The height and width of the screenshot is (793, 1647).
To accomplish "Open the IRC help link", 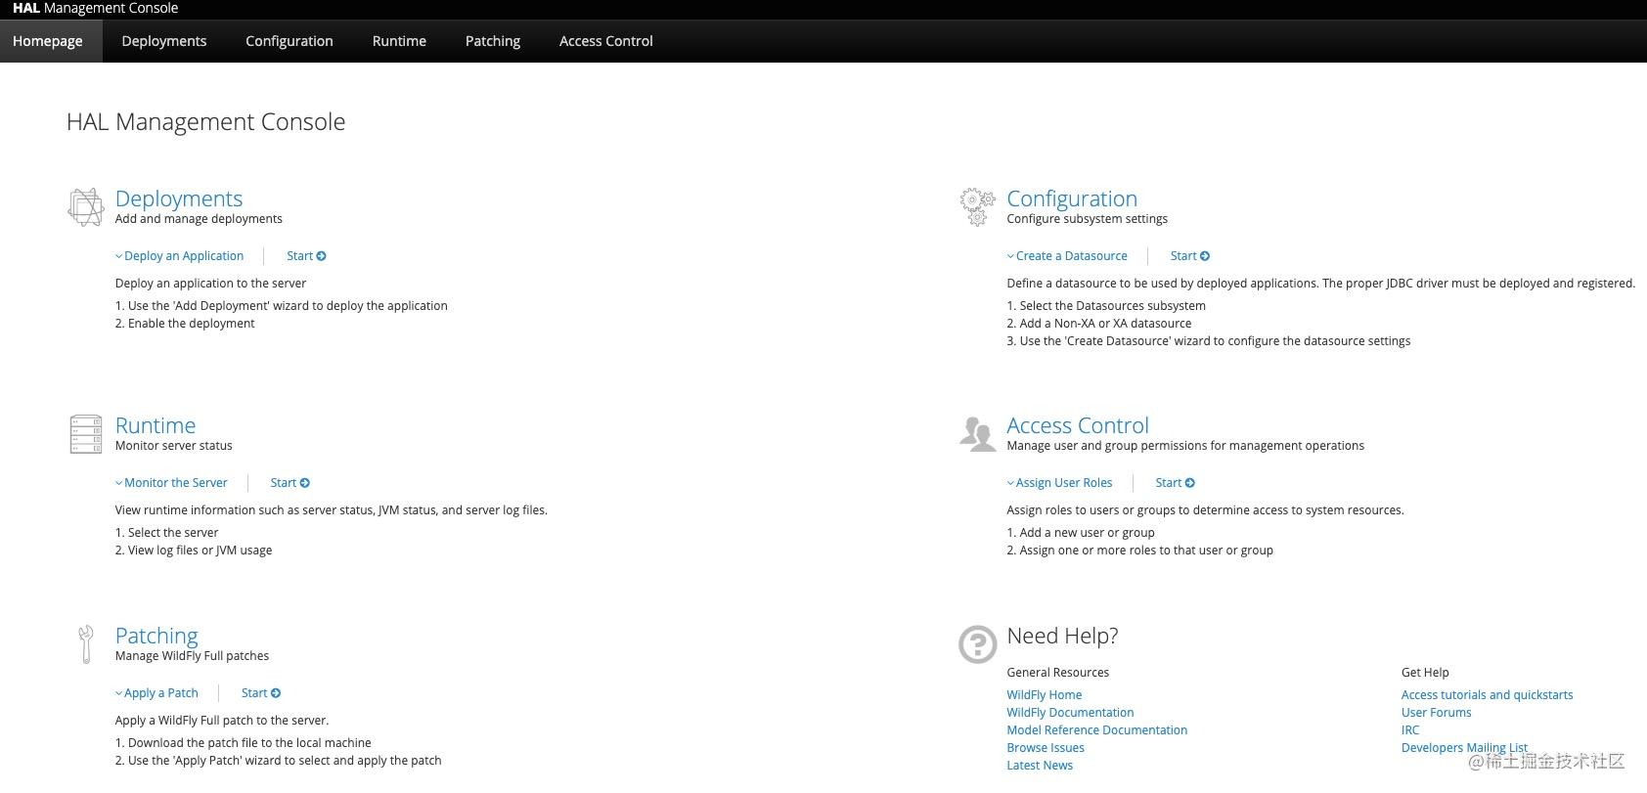I will pyautogui.click(x=1410, y=730).
